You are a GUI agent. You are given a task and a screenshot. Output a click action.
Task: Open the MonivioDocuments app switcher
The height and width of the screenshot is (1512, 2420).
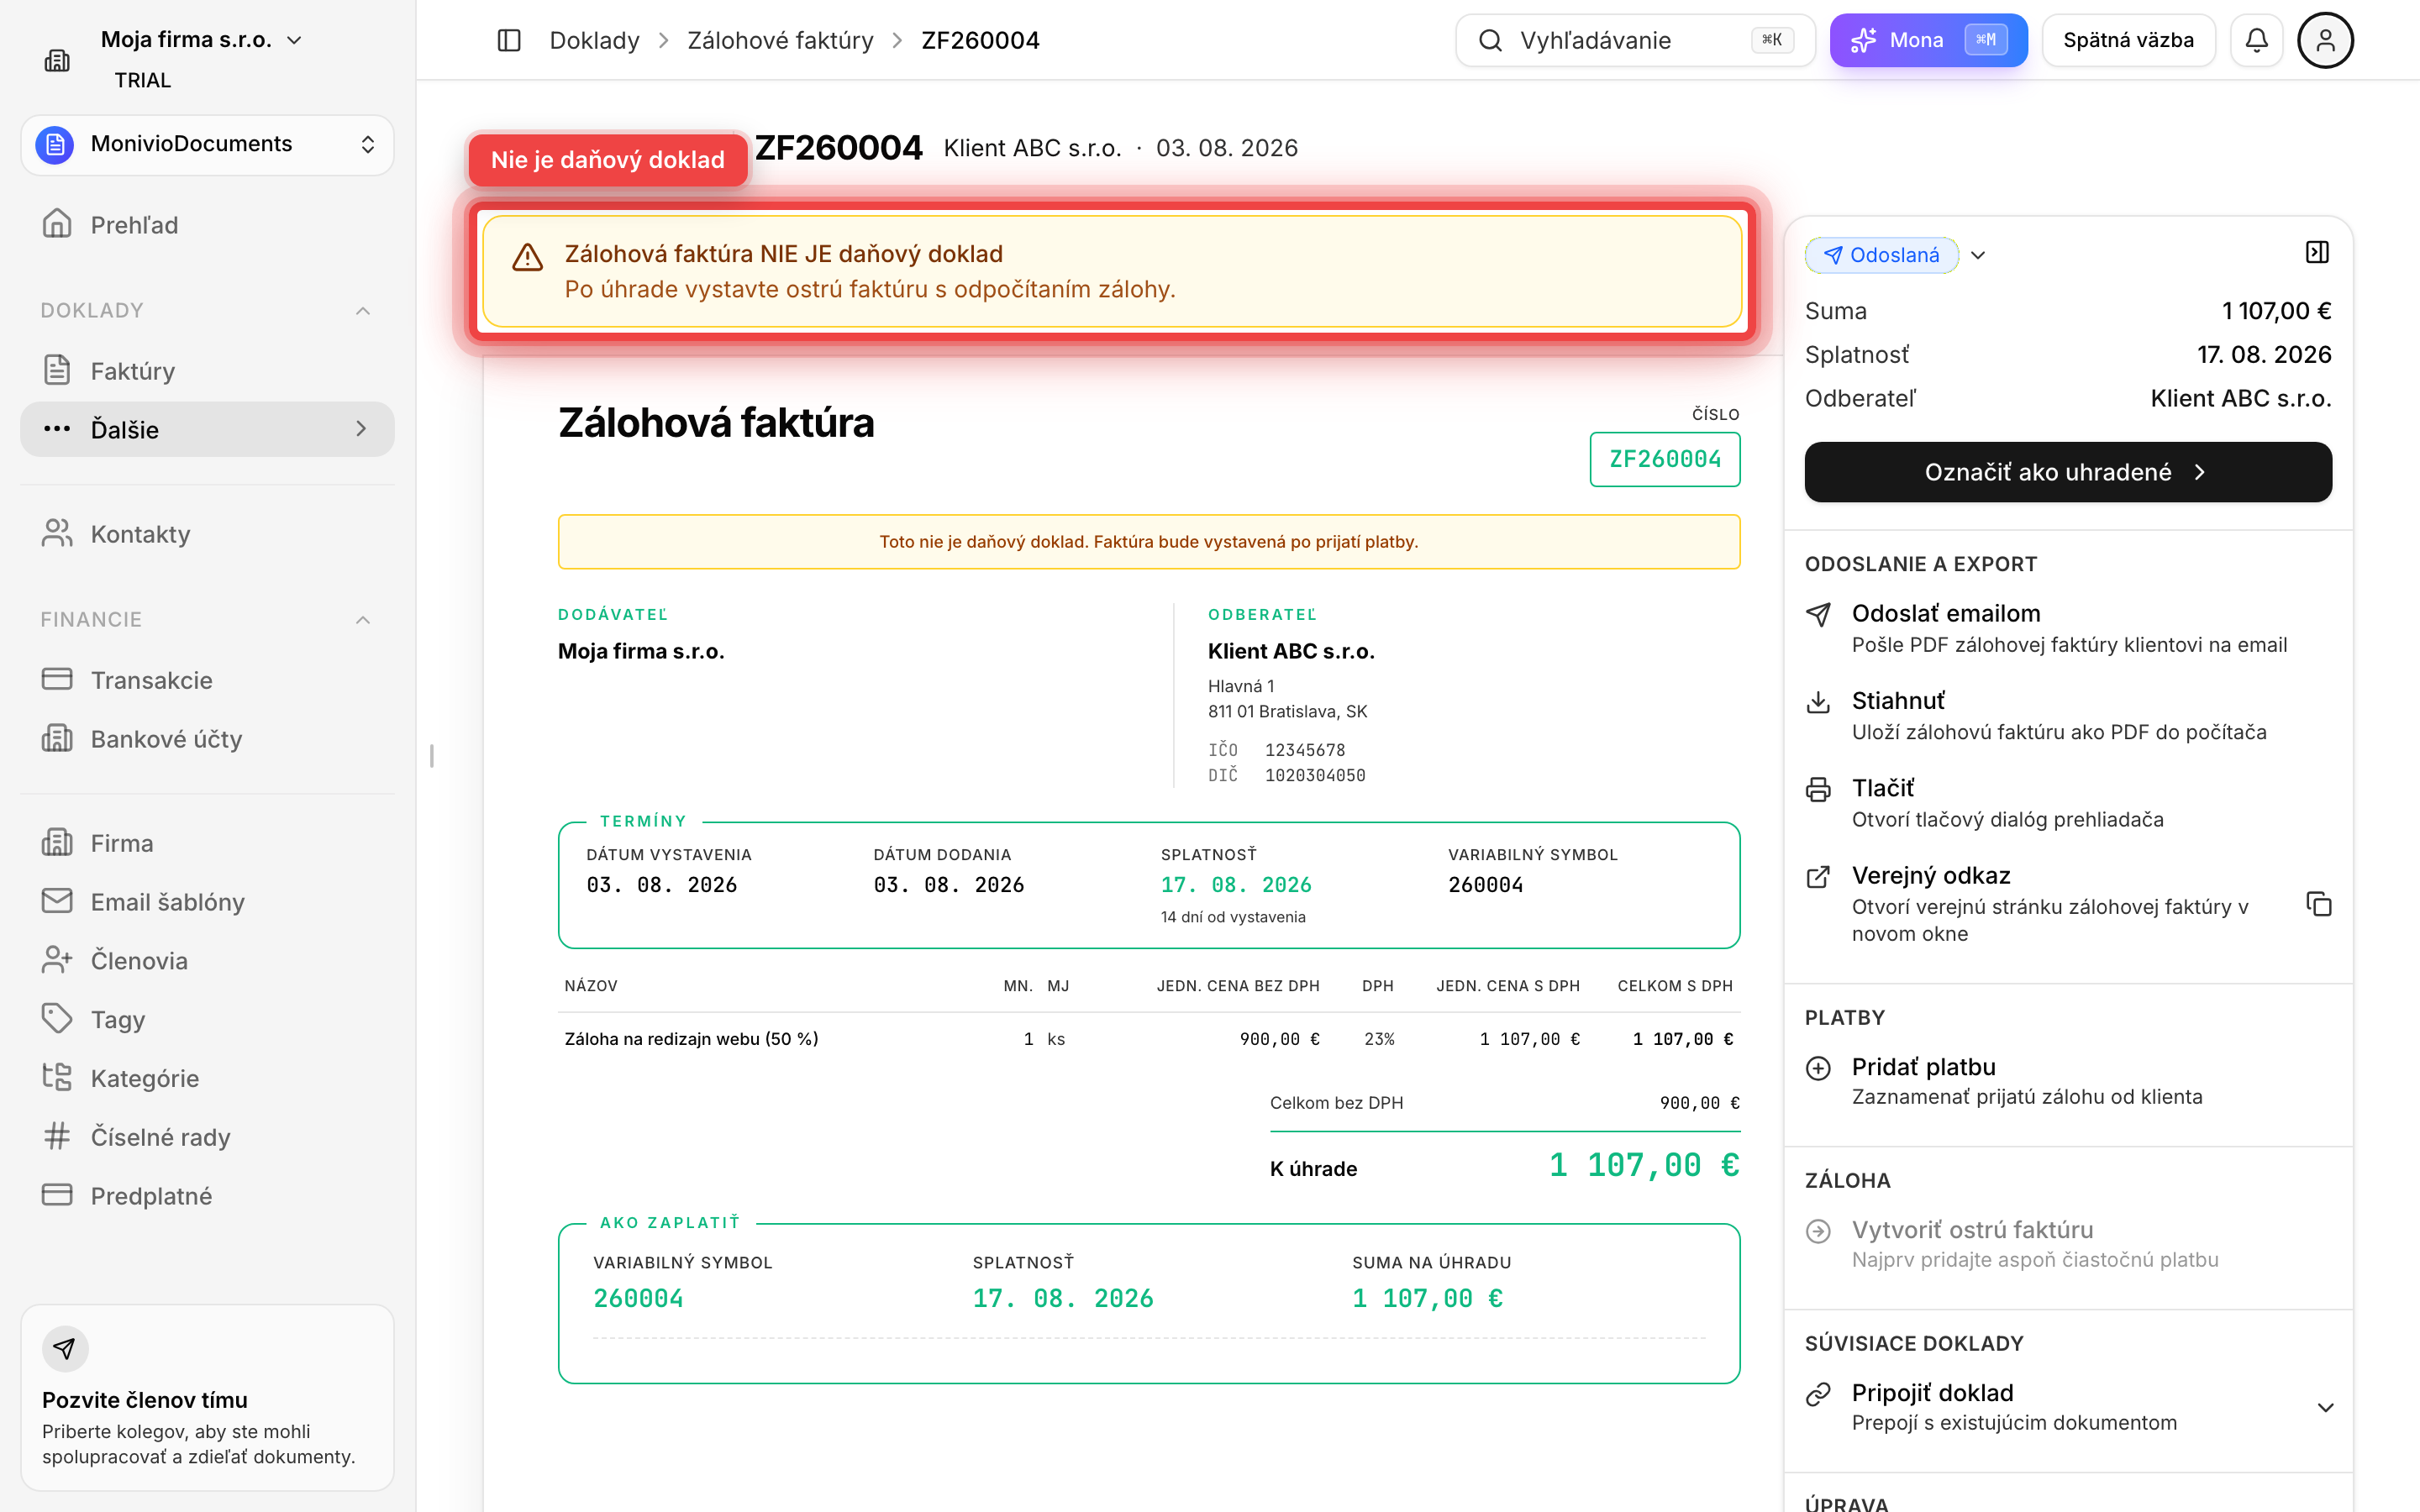coord(208,145)
